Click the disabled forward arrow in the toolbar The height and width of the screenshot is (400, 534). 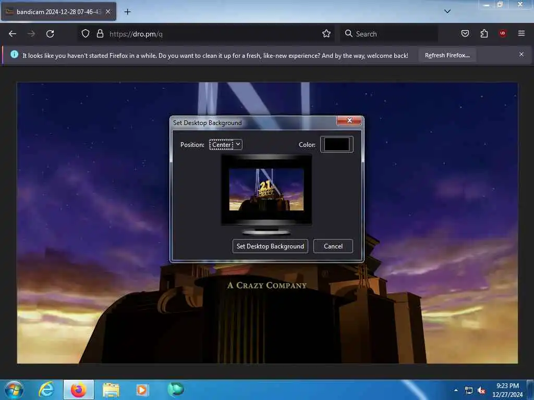click(x=31, y=34)
